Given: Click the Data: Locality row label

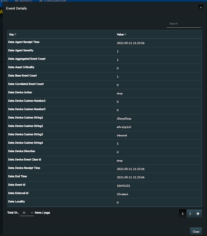Looking at the screenshot, I should point(17,202).
